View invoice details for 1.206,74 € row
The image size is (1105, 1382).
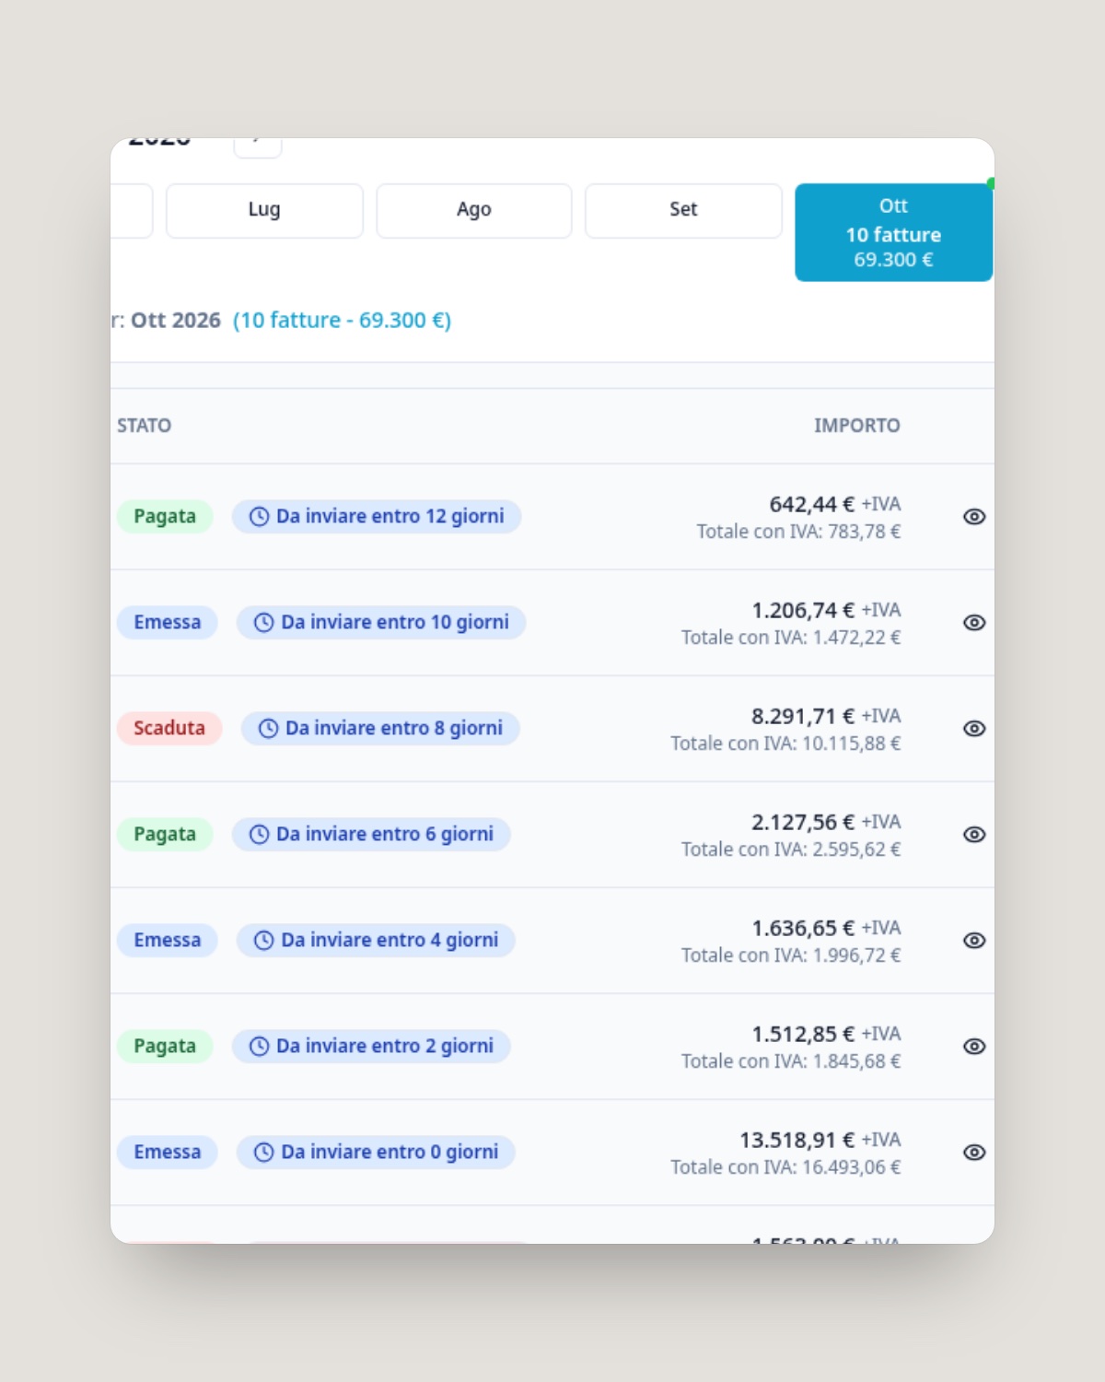click(x=974, y=623)
